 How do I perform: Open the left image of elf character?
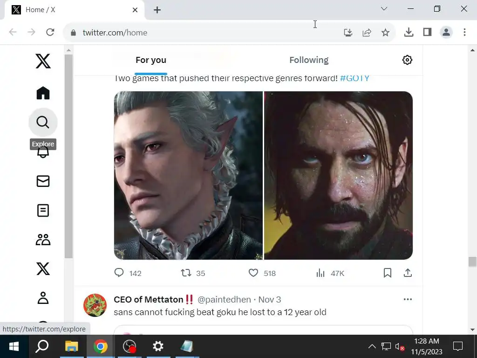(x=188, y=175)
